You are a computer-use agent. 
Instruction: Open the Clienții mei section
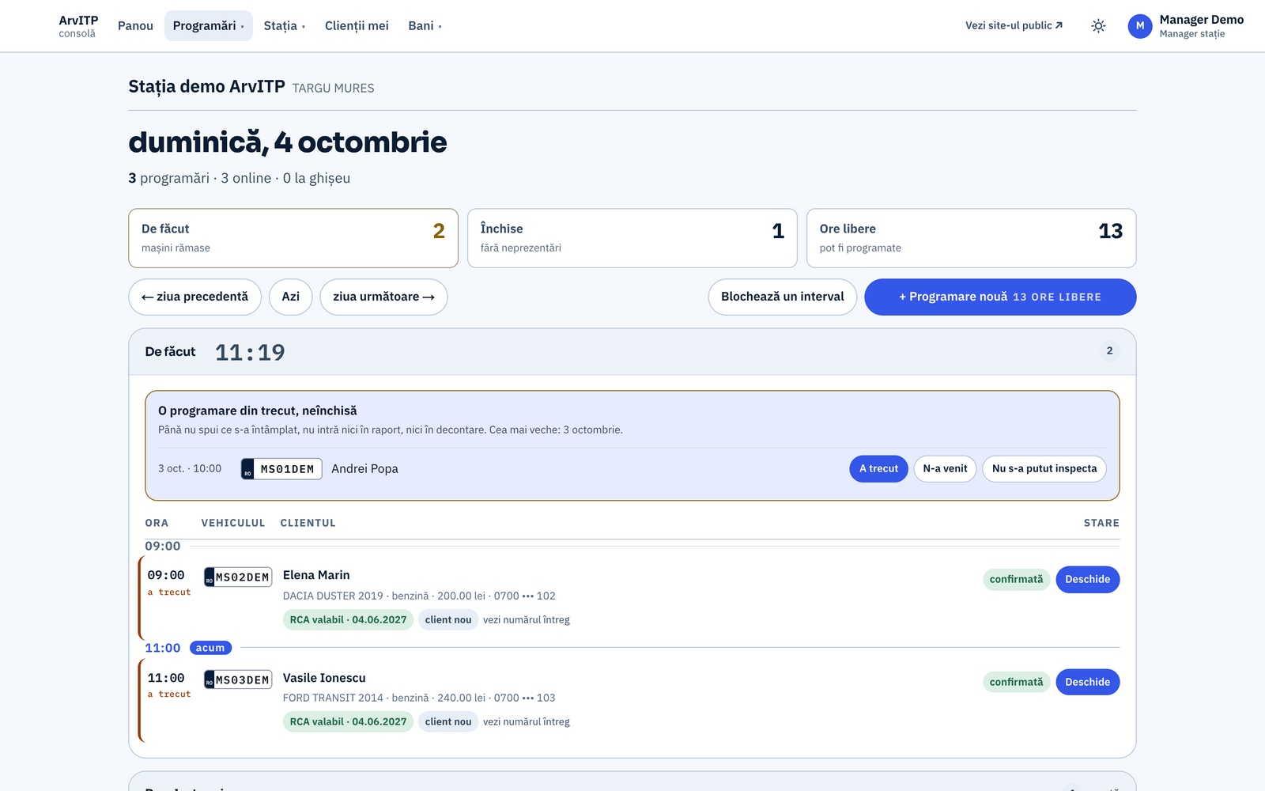(357, 26)
